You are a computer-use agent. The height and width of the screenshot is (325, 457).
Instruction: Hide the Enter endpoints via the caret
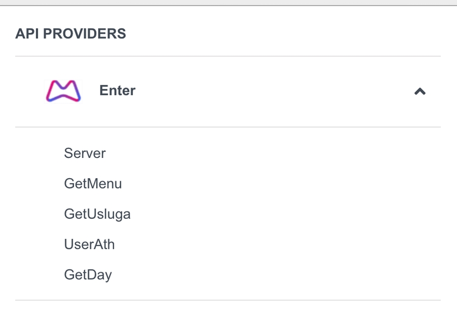click(x=419, y=91)
